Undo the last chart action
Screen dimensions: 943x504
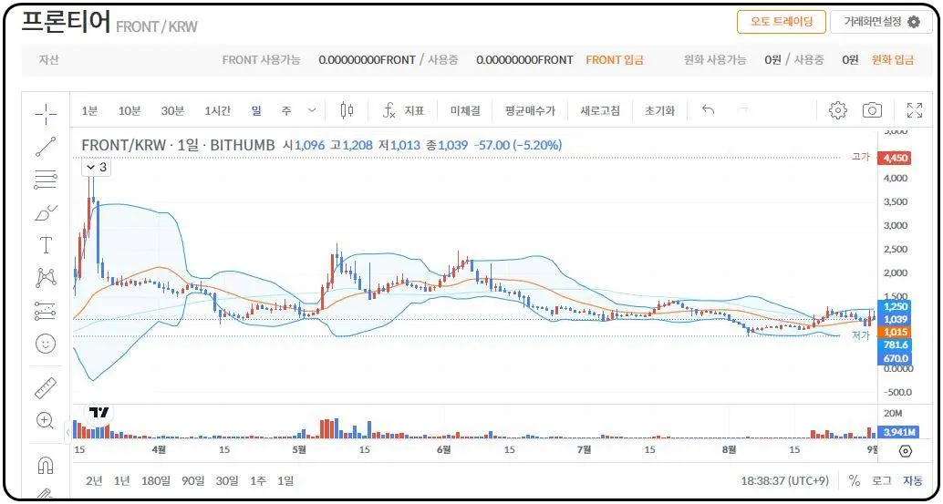point(709,110)
